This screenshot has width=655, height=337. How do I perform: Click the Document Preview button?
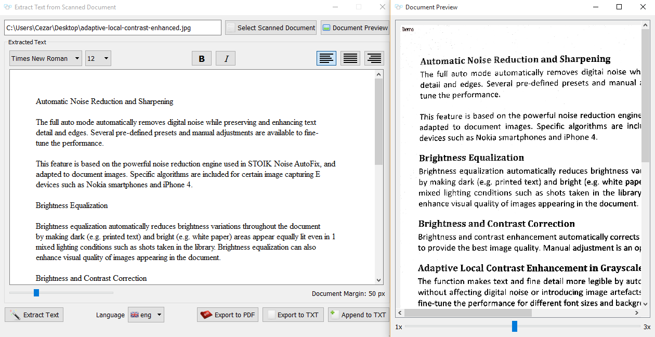click(x=355, y=28)
